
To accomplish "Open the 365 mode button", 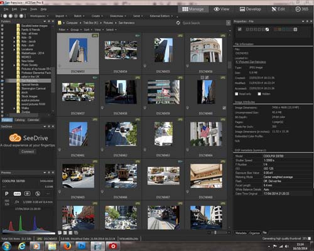I will click(301, 9).
